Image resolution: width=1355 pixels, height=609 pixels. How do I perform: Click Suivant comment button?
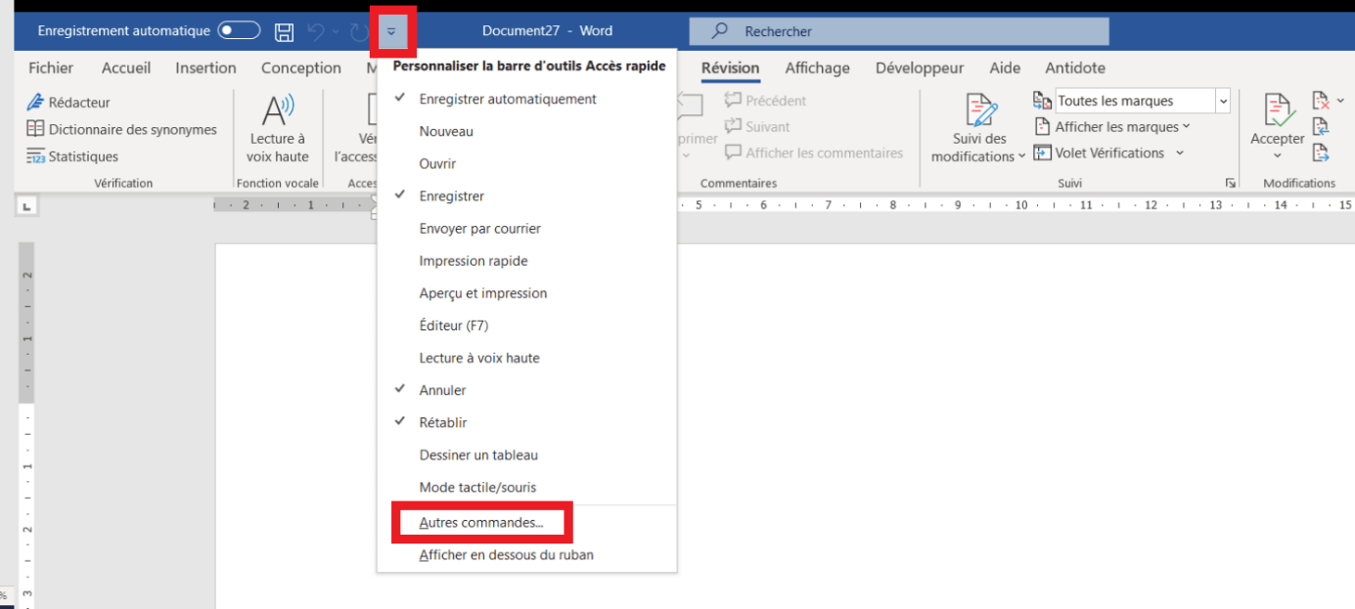click(757, 126)
